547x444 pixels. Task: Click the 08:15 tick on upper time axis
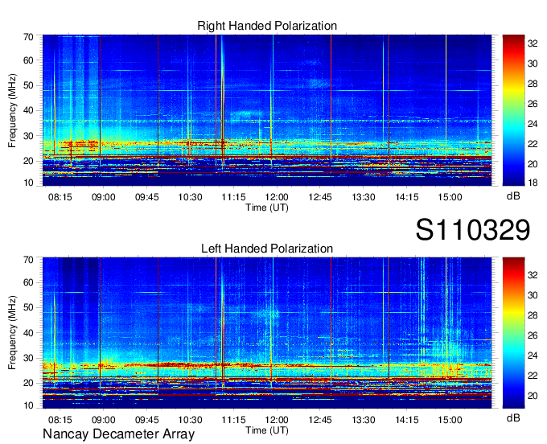point(60,197)
